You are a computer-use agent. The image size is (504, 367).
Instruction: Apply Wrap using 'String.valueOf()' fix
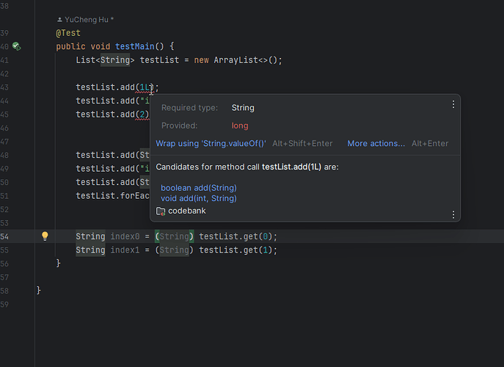pos(211,143)
